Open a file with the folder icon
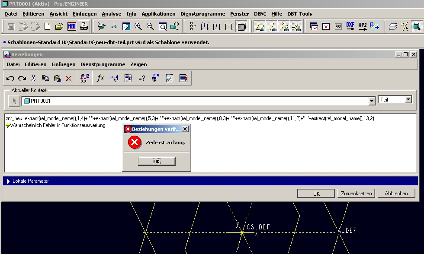The height and width of the screenshot is (254, 424). (x=59, y=26)
